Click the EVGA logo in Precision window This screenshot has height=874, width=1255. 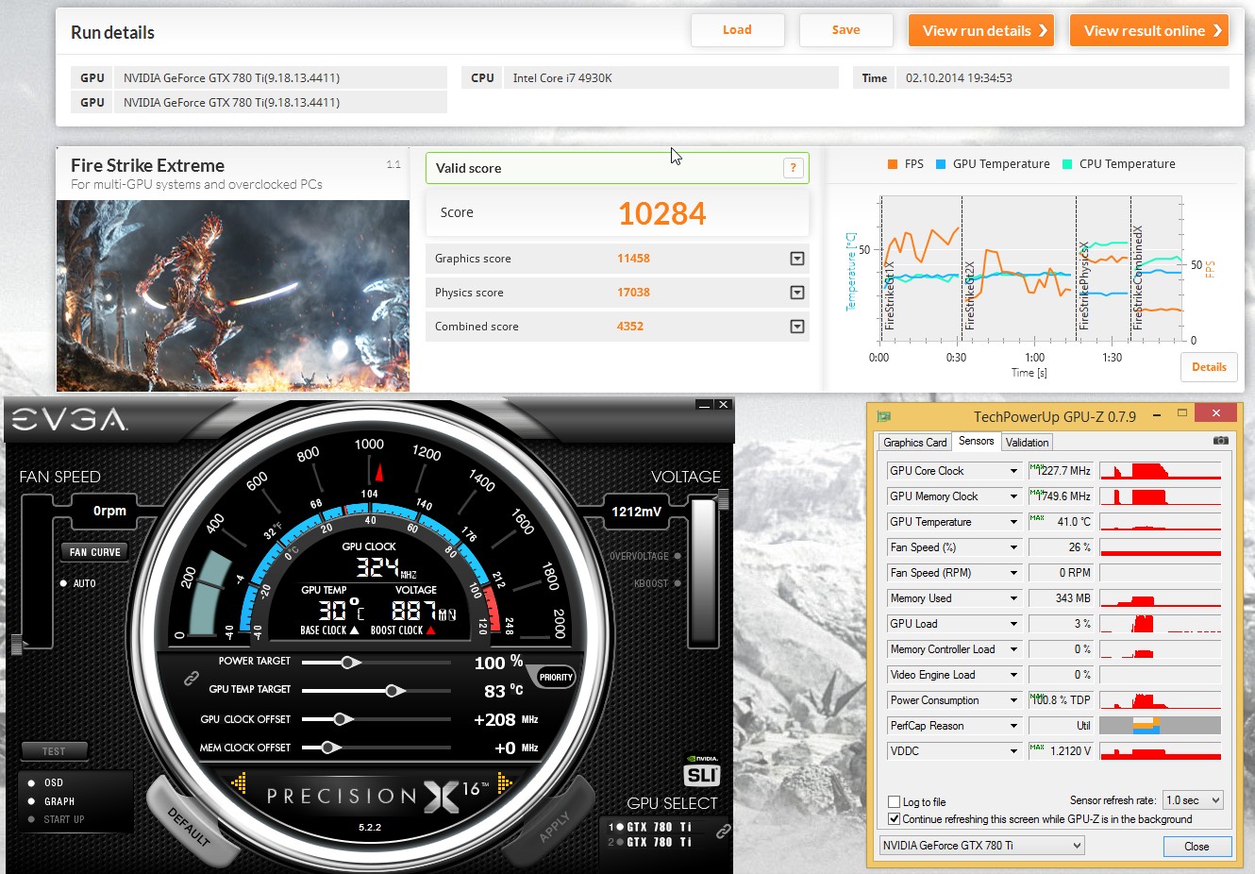click(69, 419)
